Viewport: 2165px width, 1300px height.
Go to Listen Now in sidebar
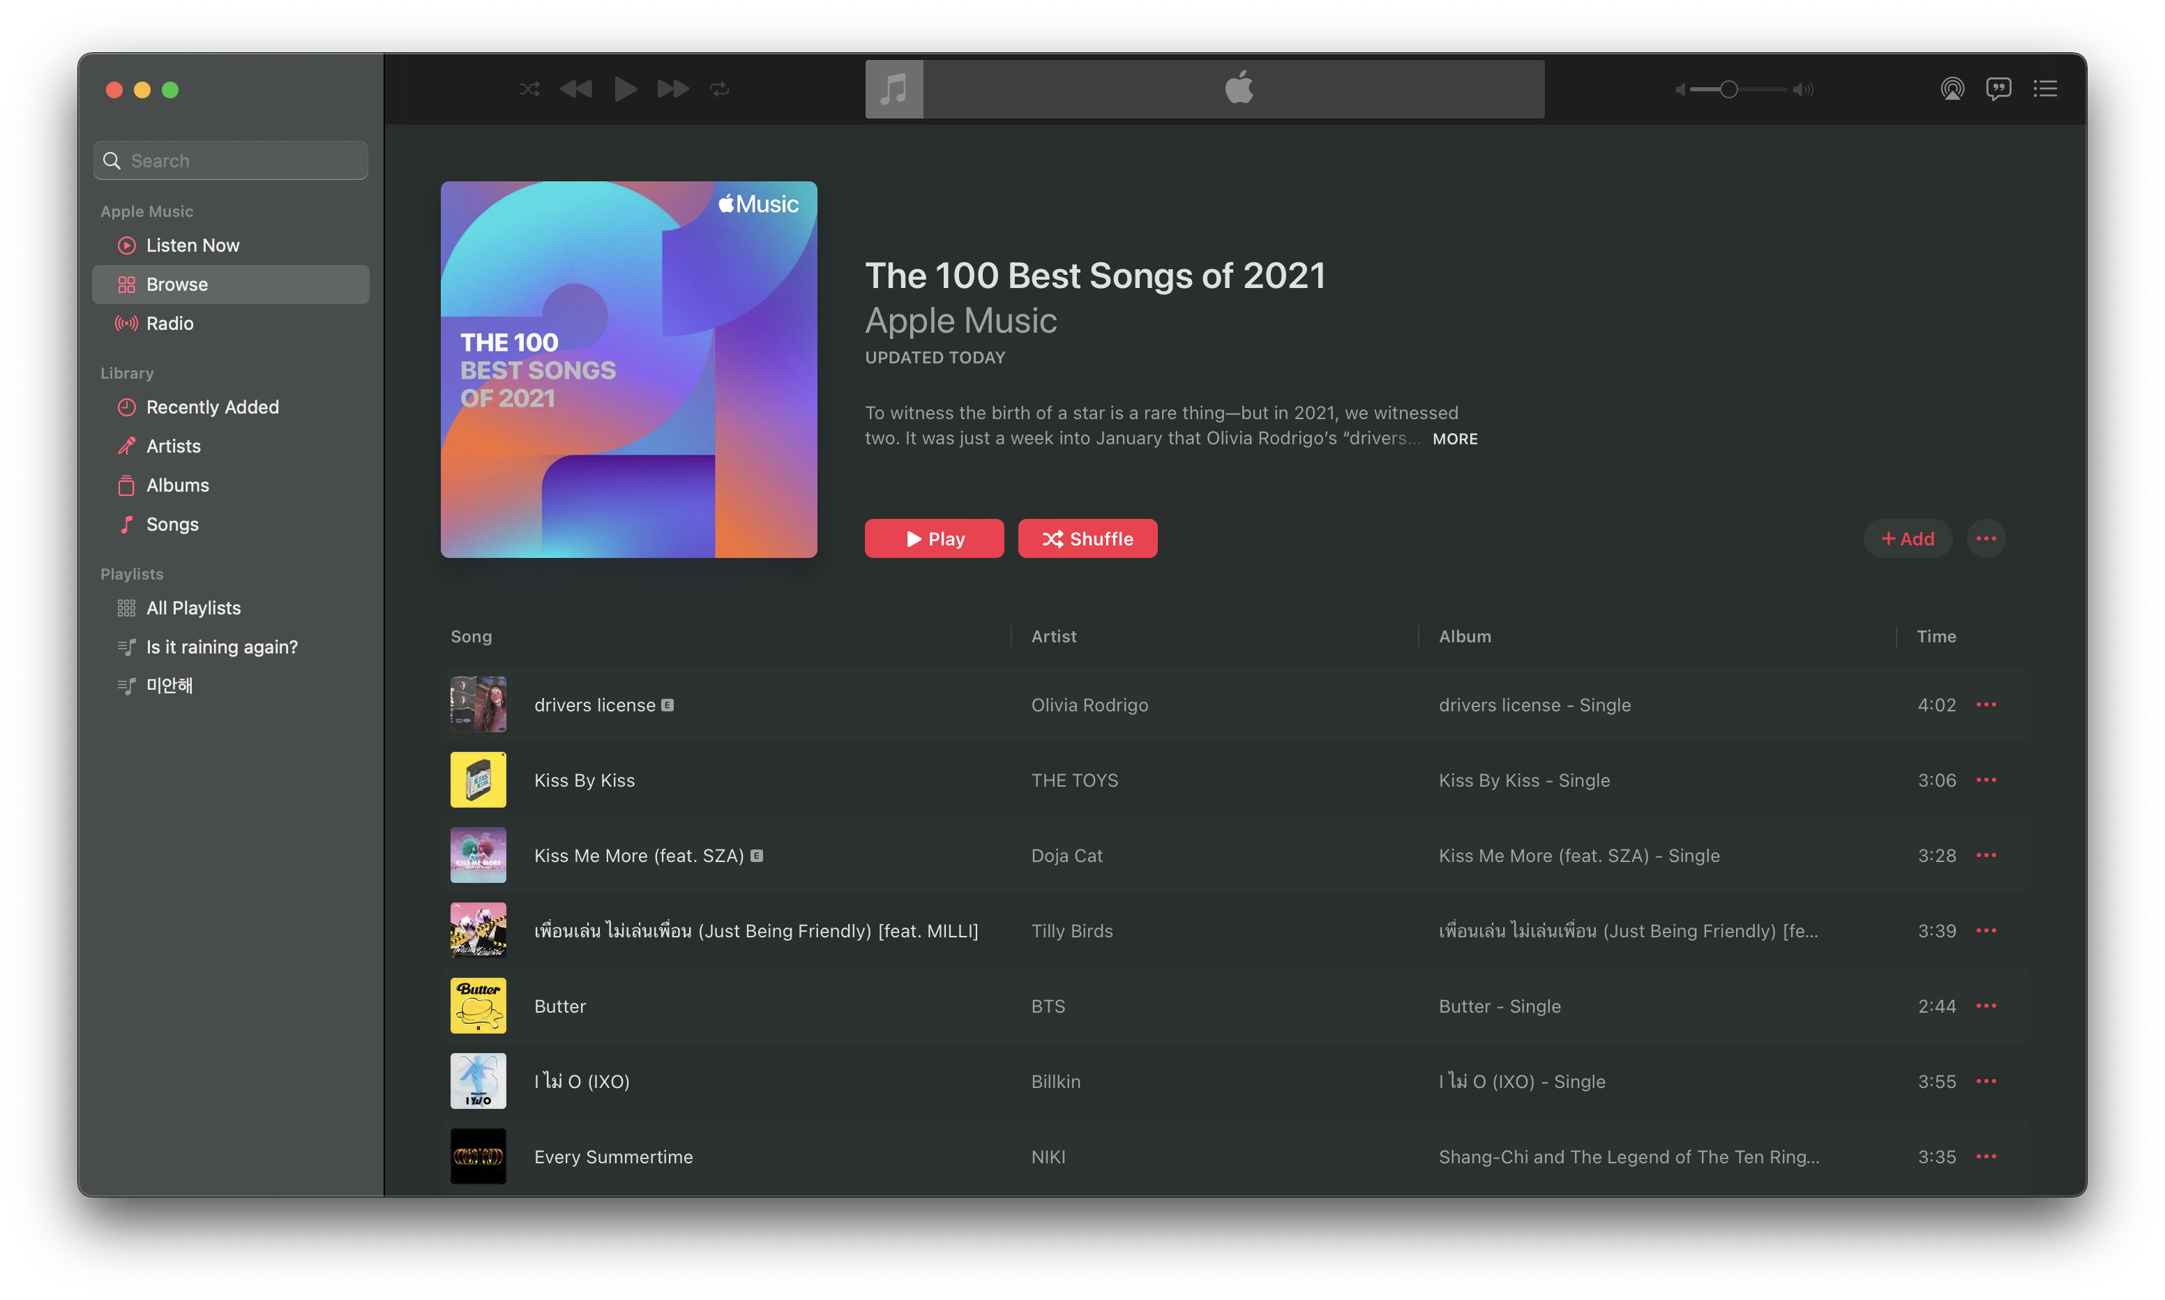click(193, 245)
